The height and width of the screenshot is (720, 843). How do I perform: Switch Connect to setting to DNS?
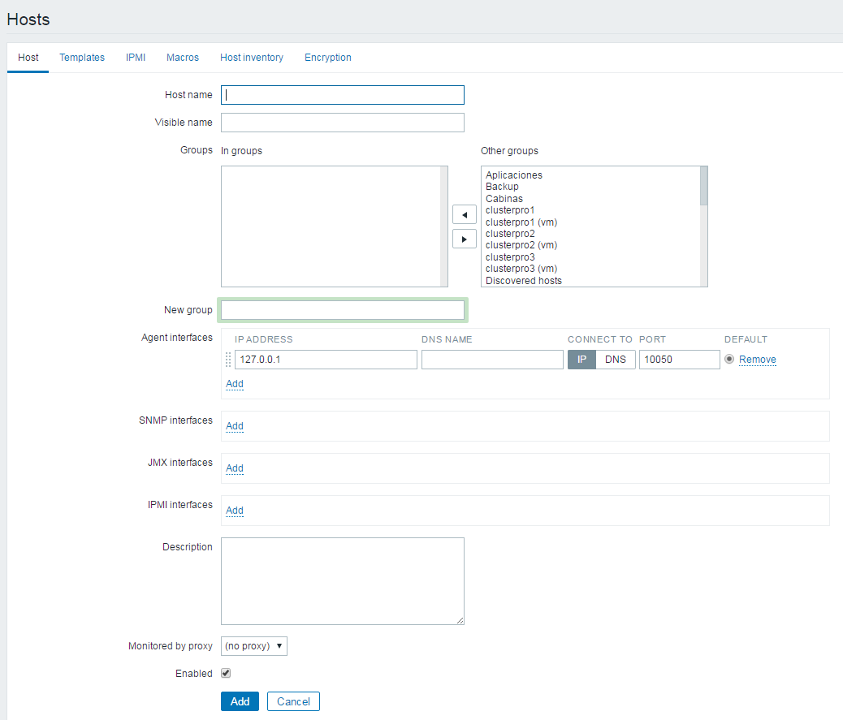click(616, 360)
